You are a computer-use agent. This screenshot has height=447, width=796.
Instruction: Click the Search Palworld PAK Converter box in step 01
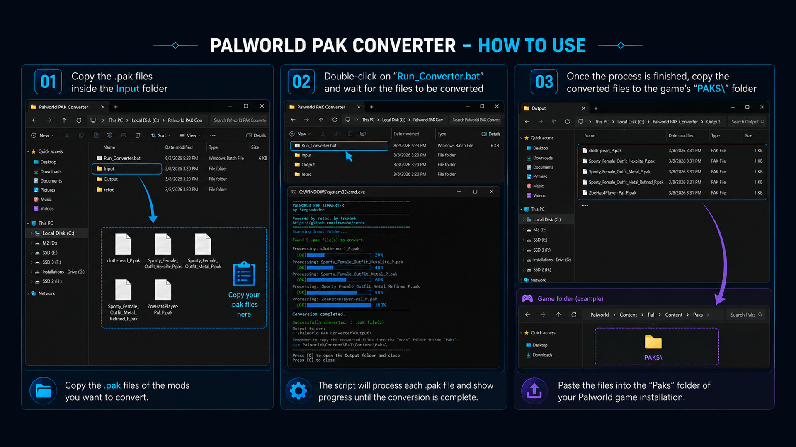[240, 120]
